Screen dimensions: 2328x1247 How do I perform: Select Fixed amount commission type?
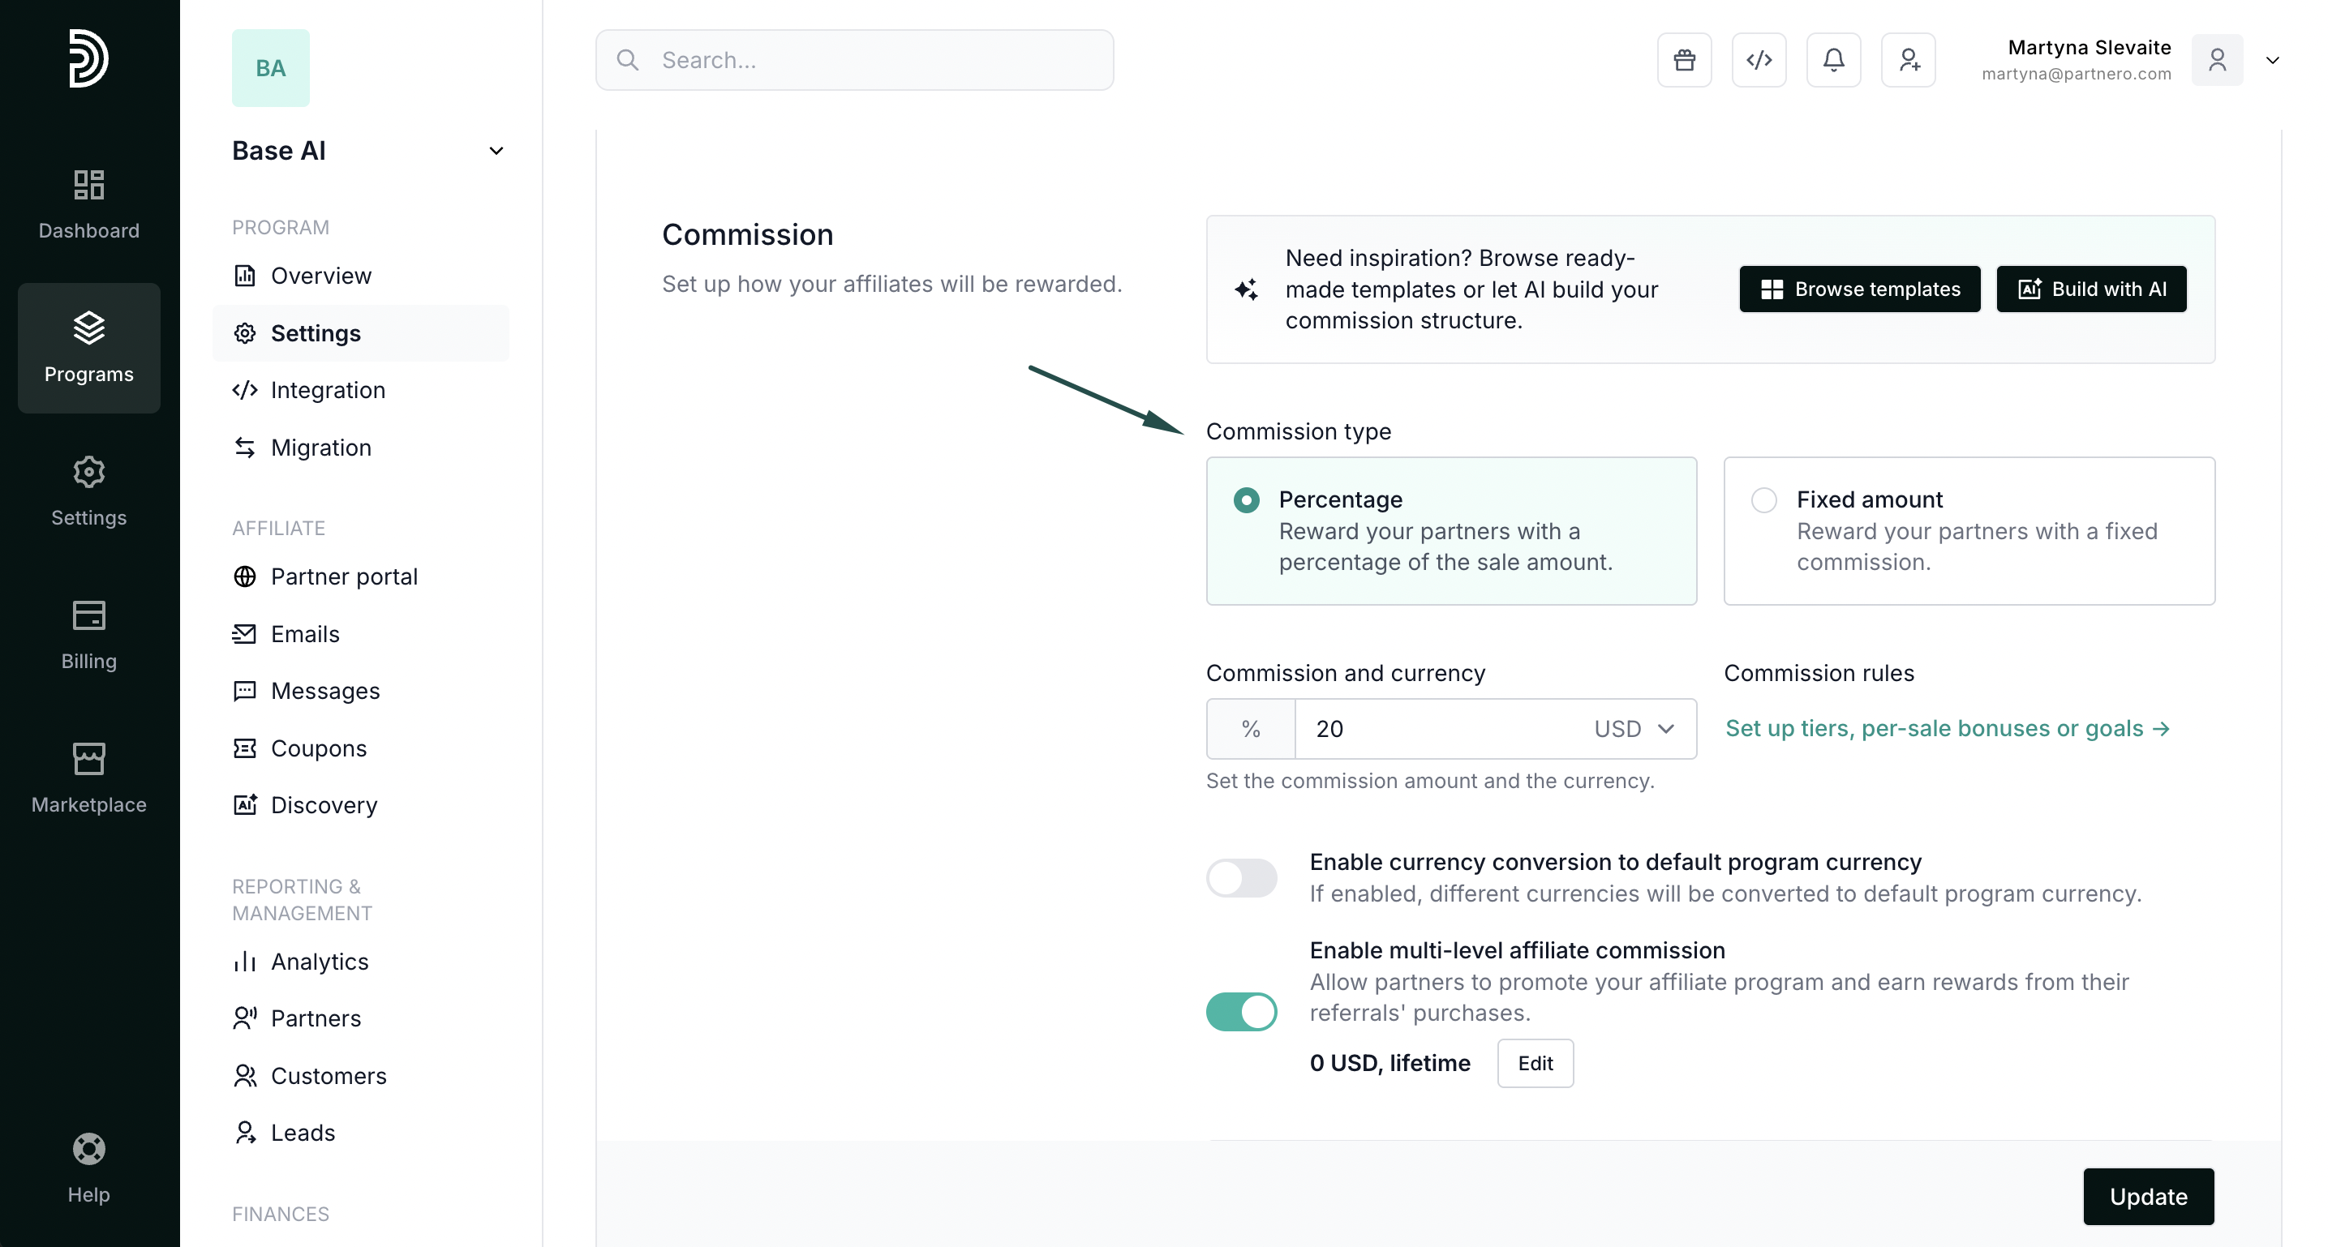coord(1764,499)
